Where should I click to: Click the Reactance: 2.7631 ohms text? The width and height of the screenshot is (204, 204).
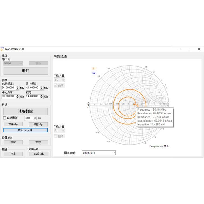pyautogui.click(x=153, y=117)
